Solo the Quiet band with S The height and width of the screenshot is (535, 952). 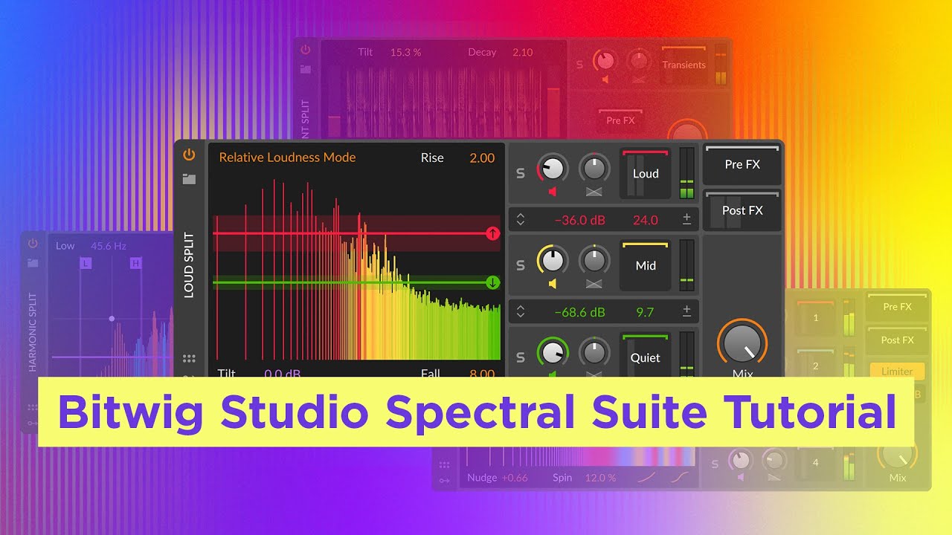point(521,357)
